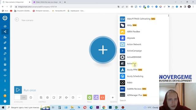Open Premiere Pro from the taskbar

click(97, 107)
